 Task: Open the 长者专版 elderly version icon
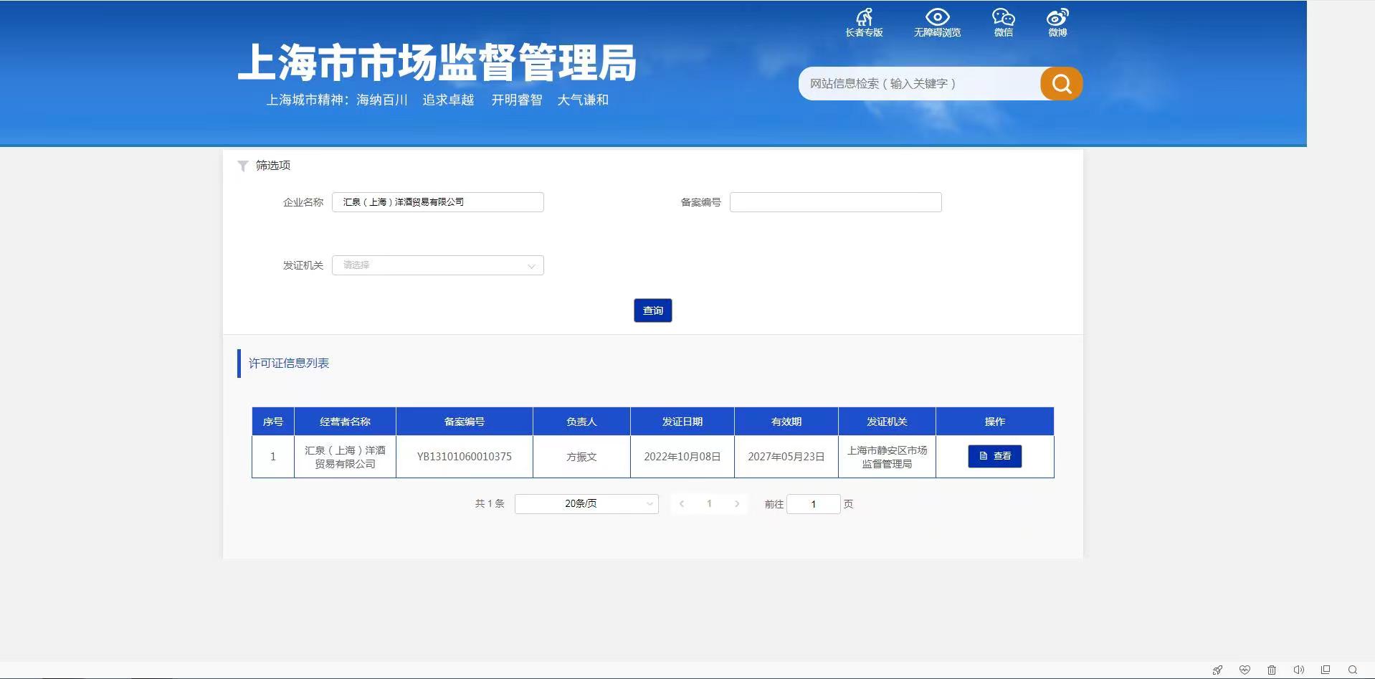click(864, 22)
